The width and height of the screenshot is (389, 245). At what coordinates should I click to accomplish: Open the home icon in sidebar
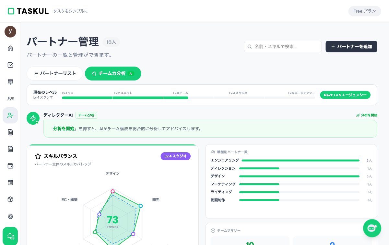(10, 48)
